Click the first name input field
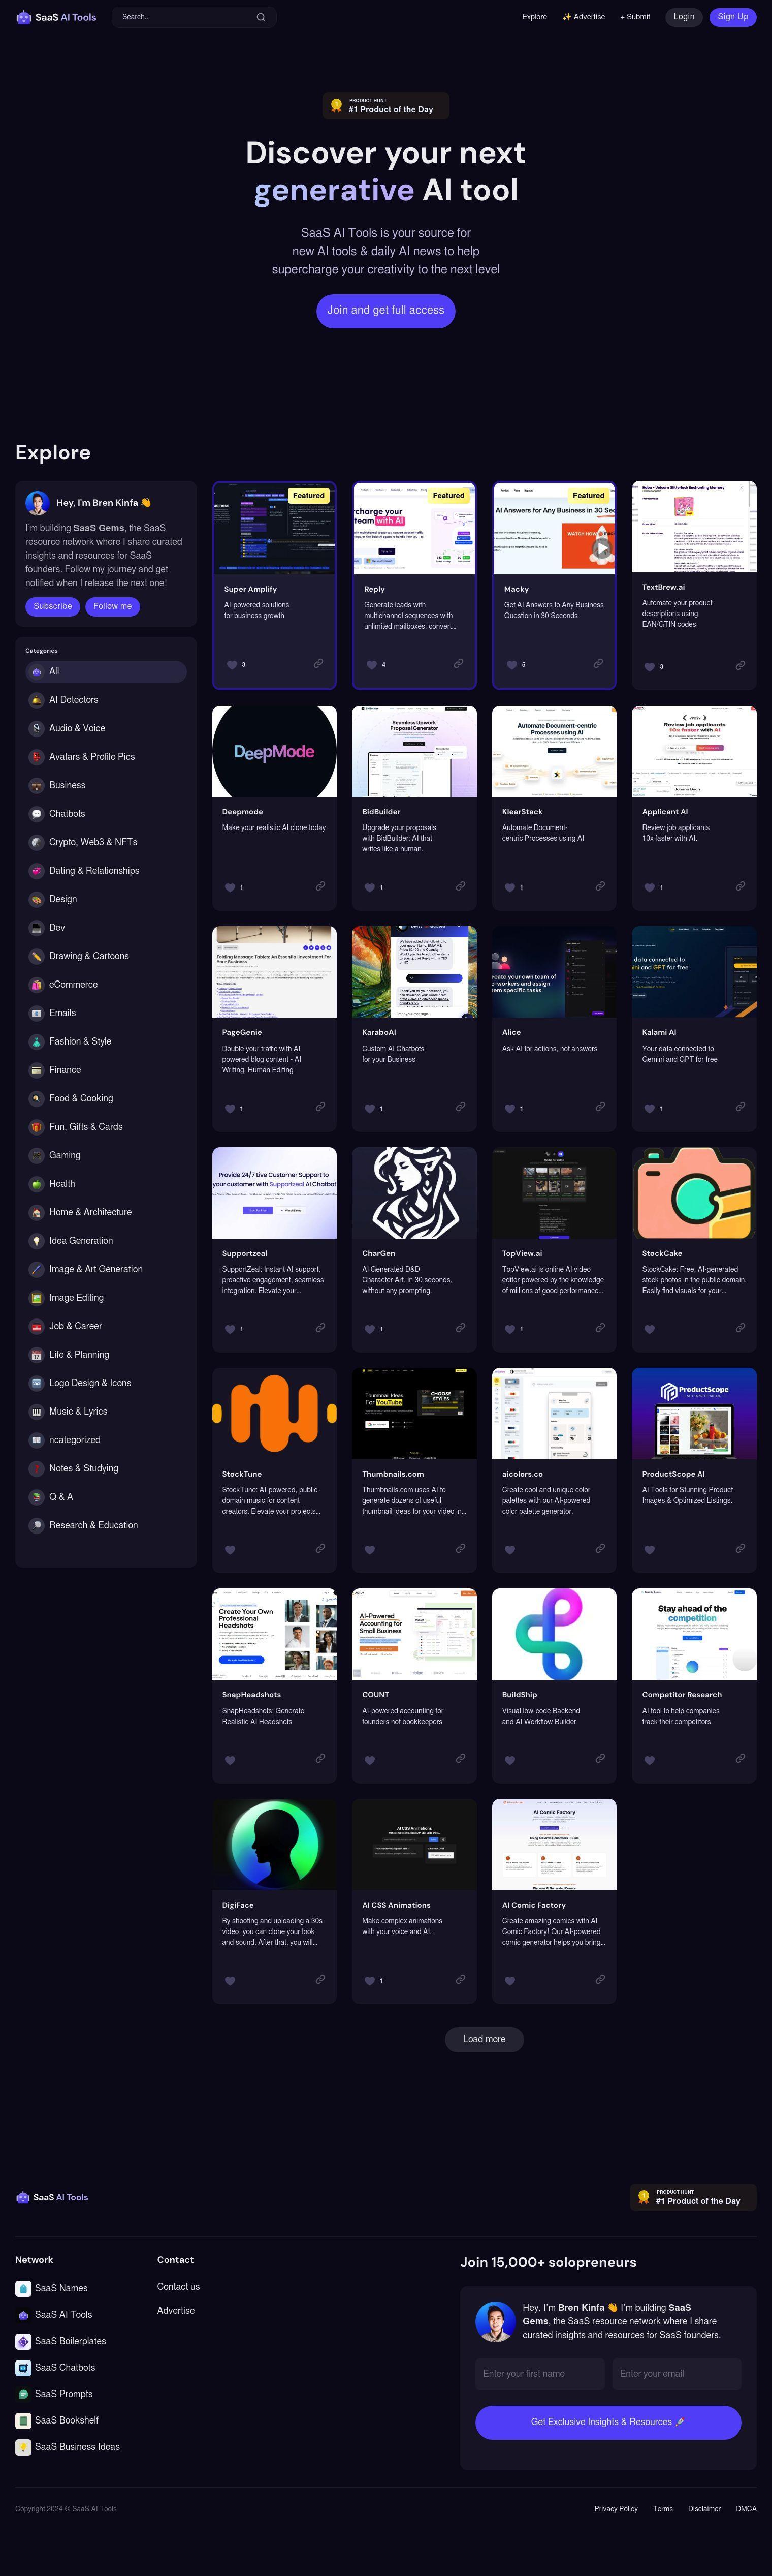 coord(540,2374)
